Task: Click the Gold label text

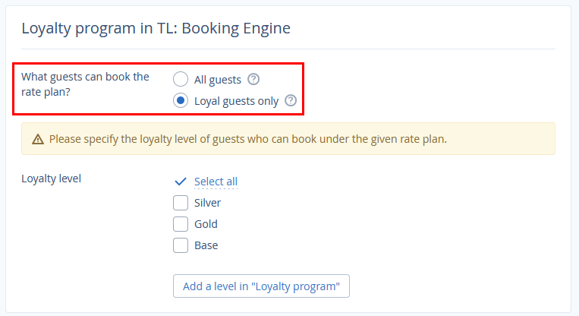Action: pyautogui.click(x=206, y=224)
